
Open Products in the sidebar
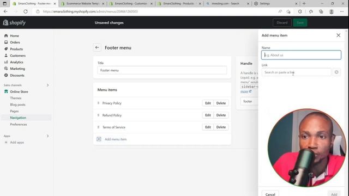(x=16, y=49)
